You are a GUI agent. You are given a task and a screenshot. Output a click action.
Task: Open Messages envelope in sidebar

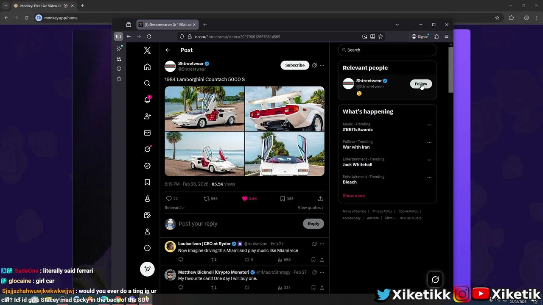(147, 133)
